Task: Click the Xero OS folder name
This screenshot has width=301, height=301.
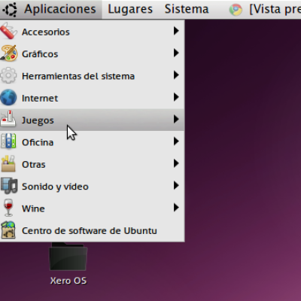Action: pos(68,281)
